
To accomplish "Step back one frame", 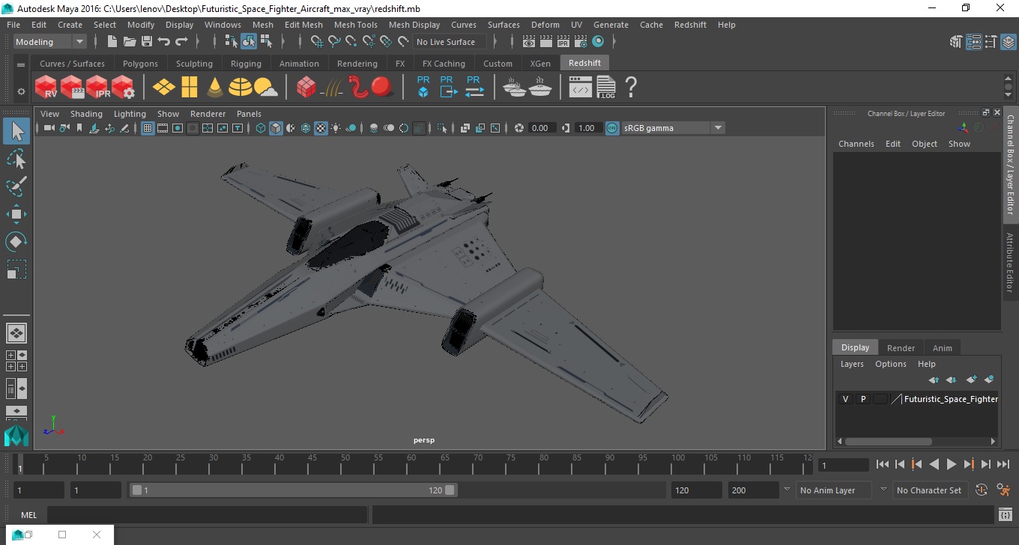I will pyautogui.click(x=900, y=465).
